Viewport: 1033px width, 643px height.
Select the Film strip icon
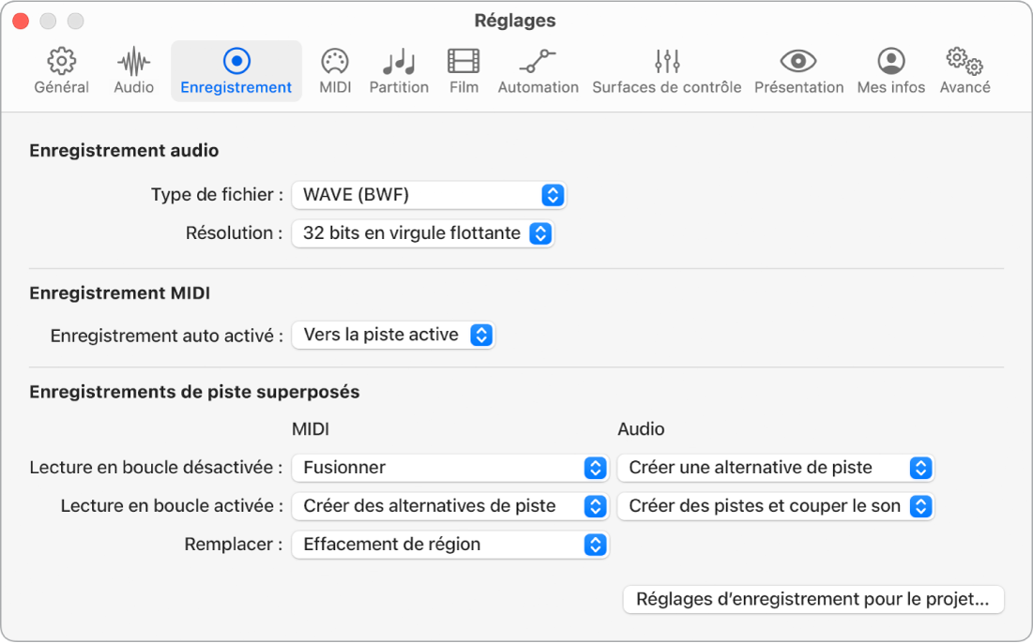pyautogui.click(x=463, y=63)
